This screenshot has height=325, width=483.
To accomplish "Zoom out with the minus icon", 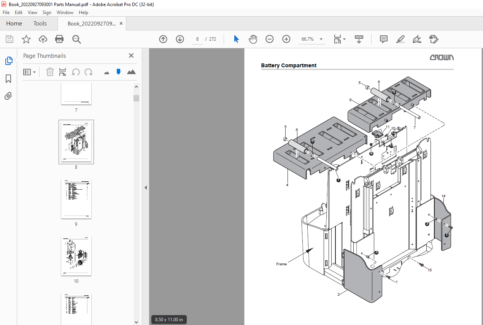I will point(270,39).
